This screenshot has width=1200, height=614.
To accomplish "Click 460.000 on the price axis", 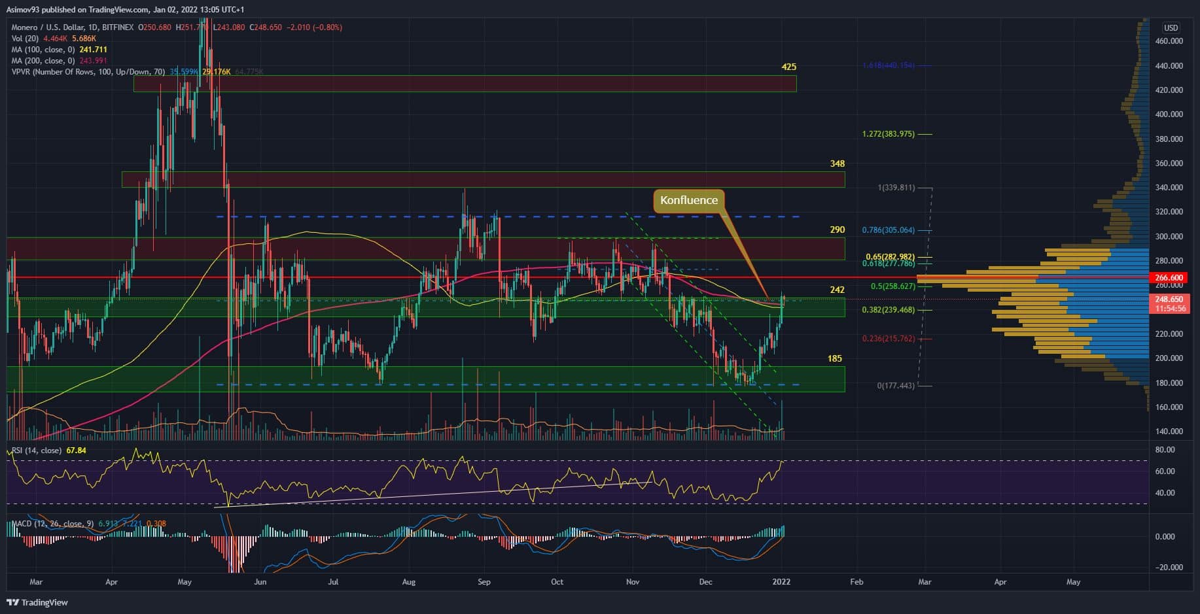I will [x=1169, y=41].
